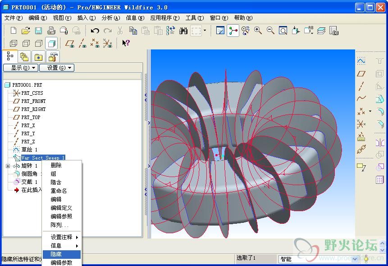The width and height of the screenshot is (388, 266).
Task: Click the 设置 button above model tree
Action: pyautogui.click(x=56, y=68)
